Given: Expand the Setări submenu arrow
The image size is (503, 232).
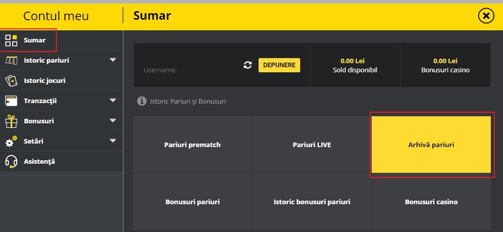Looking at the screenshot, I should coord(113,141).
